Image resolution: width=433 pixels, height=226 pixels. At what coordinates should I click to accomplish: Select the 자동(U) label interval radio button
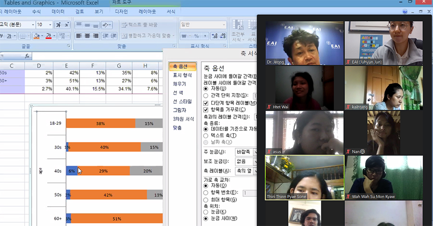click(205, 89)
